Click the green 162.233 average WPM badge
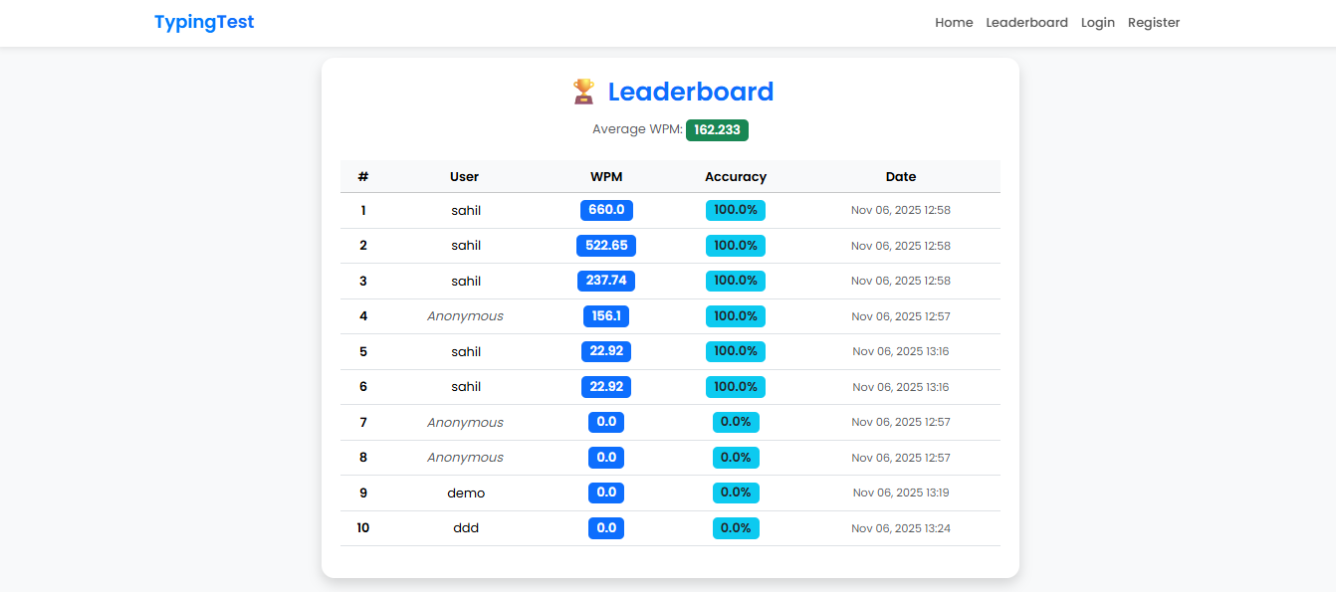 coord(717,130)
